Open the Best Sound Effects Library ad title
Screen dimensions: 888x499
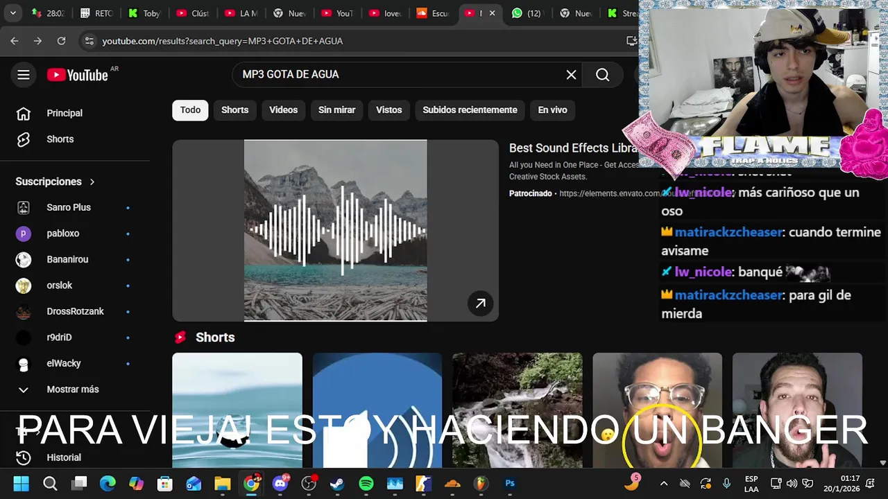[x=573, y=148]
